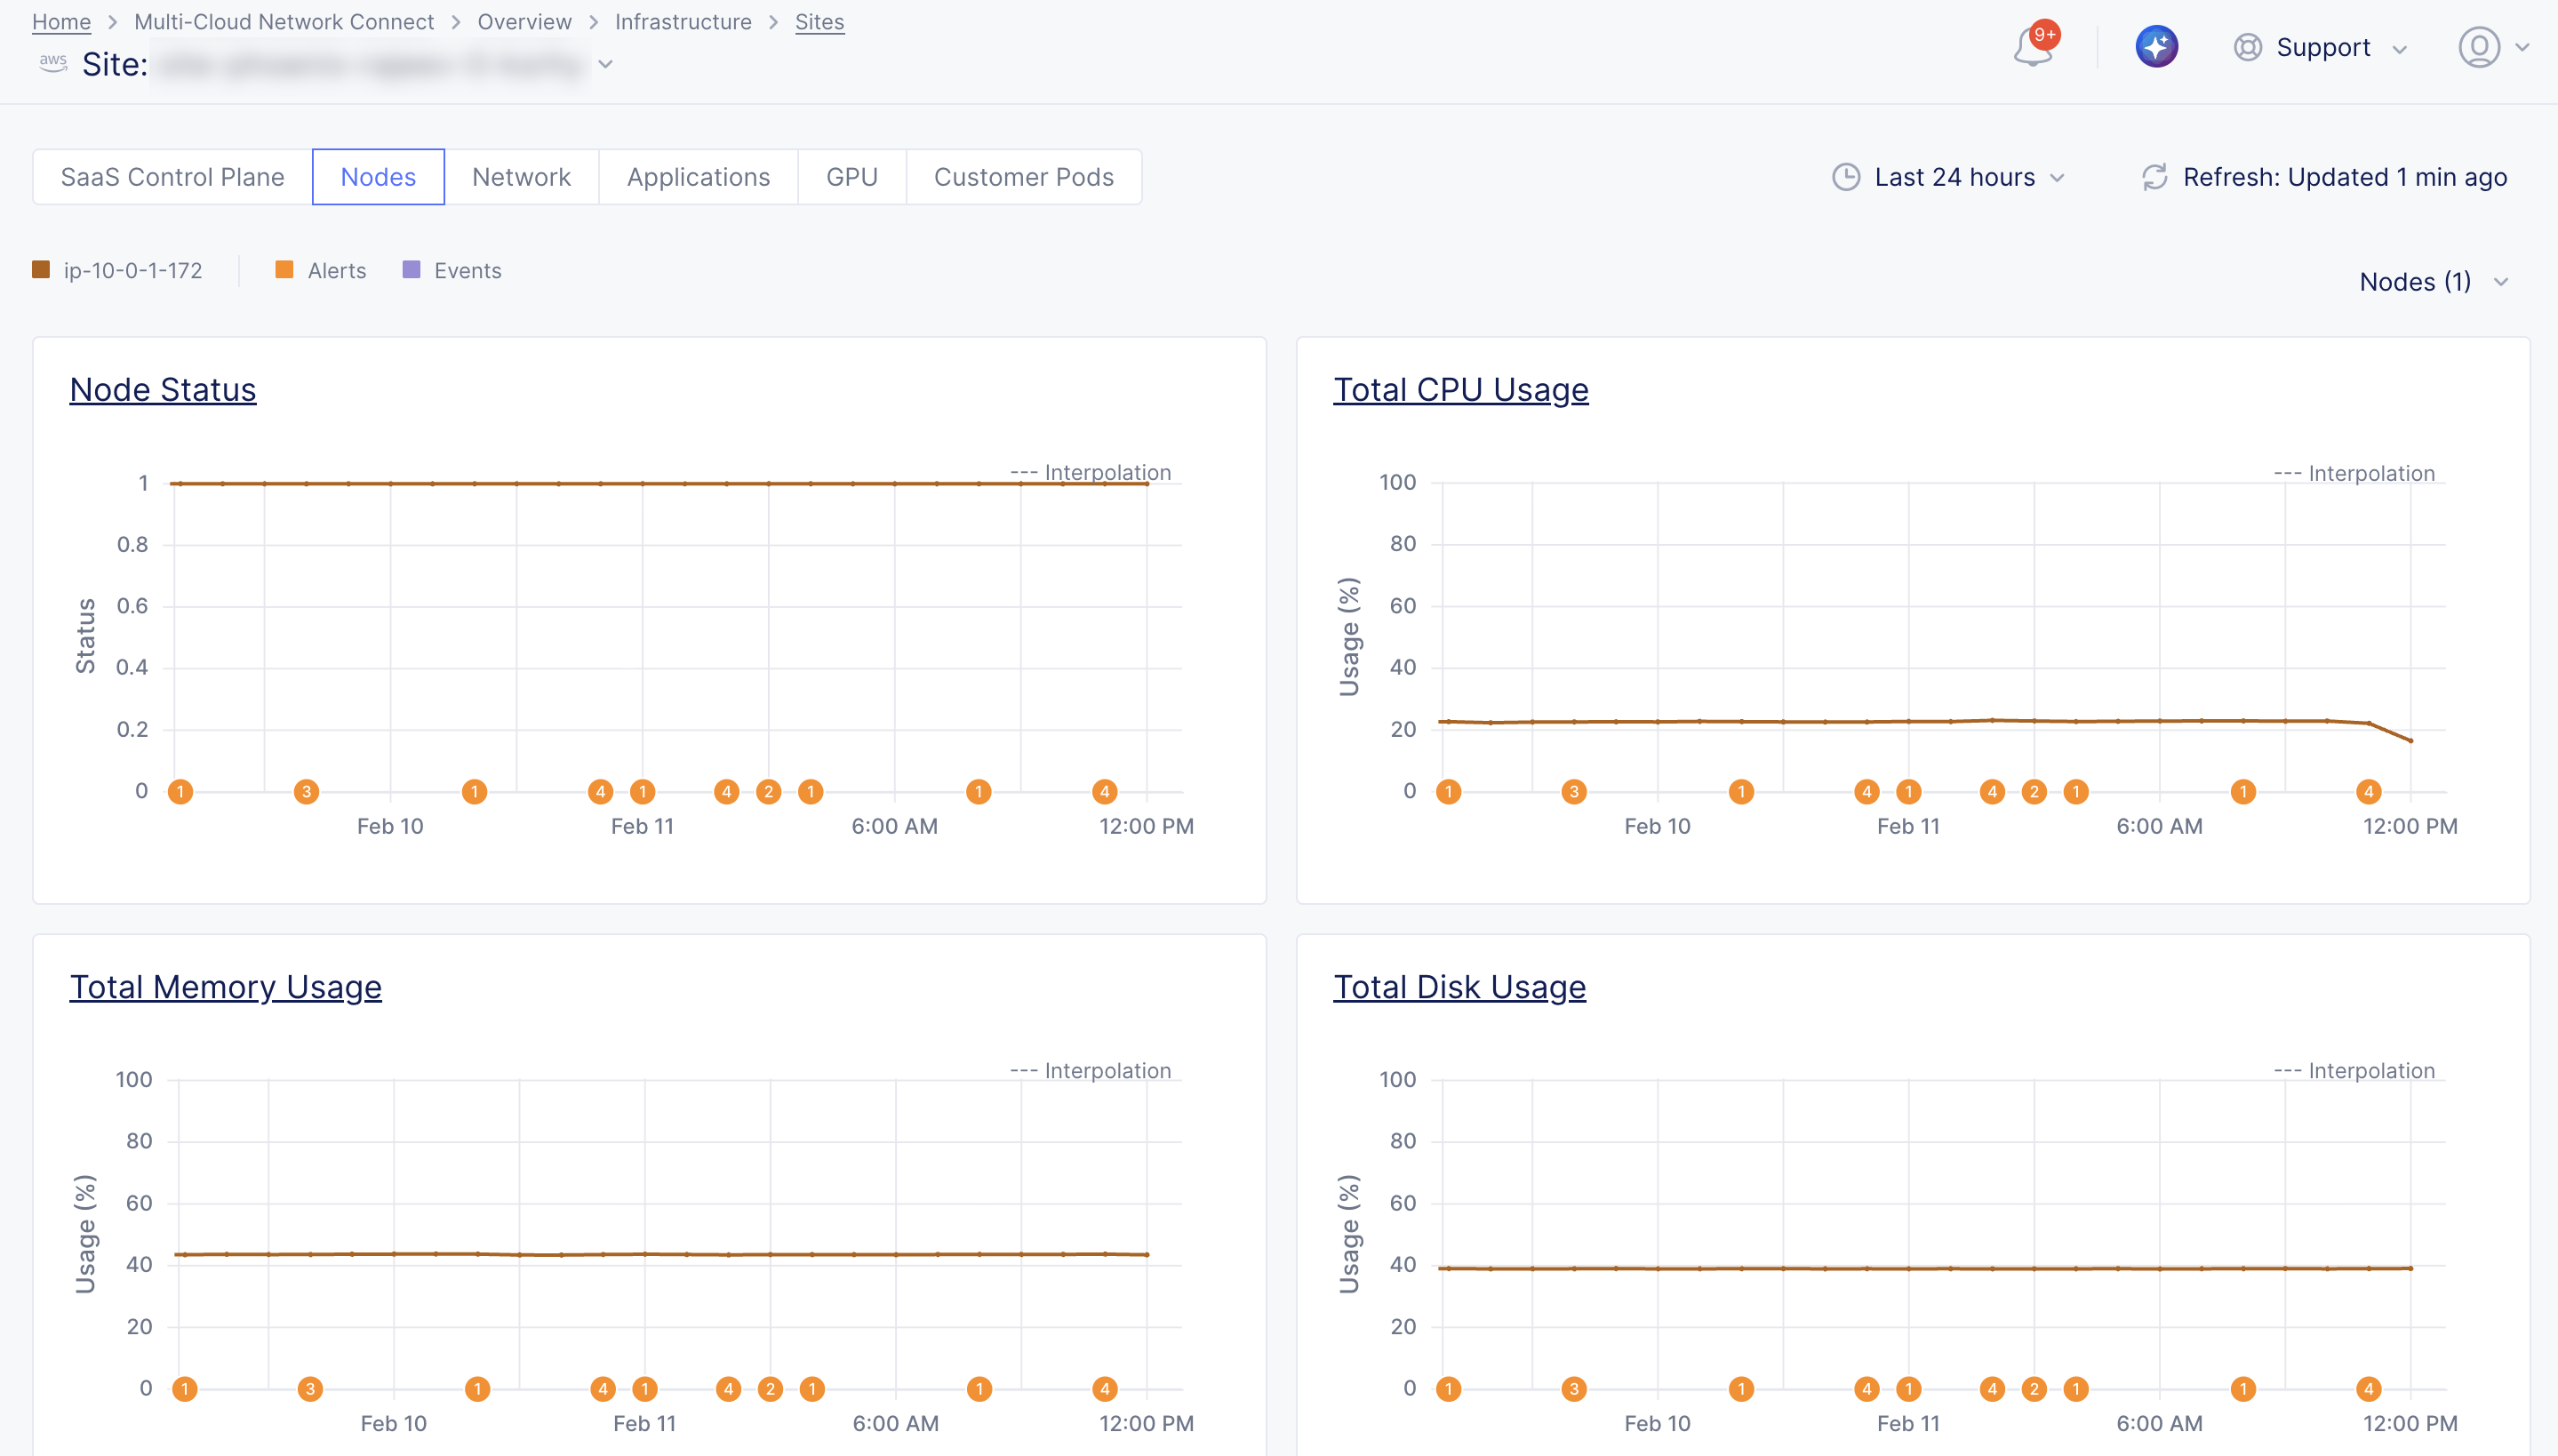Image resolution: width=2558 pixels, height=1456 pixels.
Task: Open the notification bell with unread alerts
Action: pos(2034,47)
